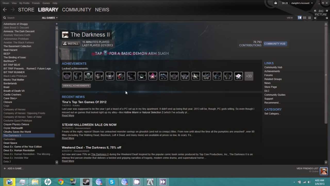Open the Steam menu

6,3
